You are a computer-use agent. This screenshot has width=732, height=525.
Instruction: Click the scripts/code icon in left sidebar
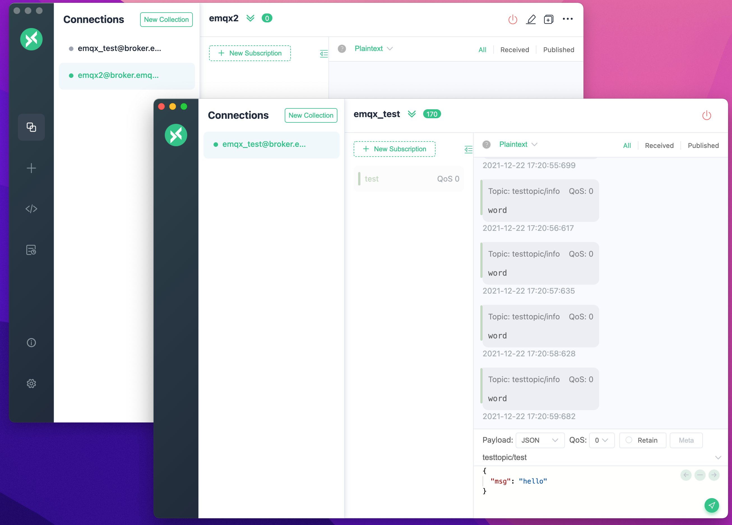[31, 208]
